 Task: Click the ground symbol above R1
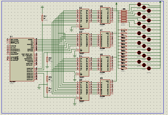(42, 7)
